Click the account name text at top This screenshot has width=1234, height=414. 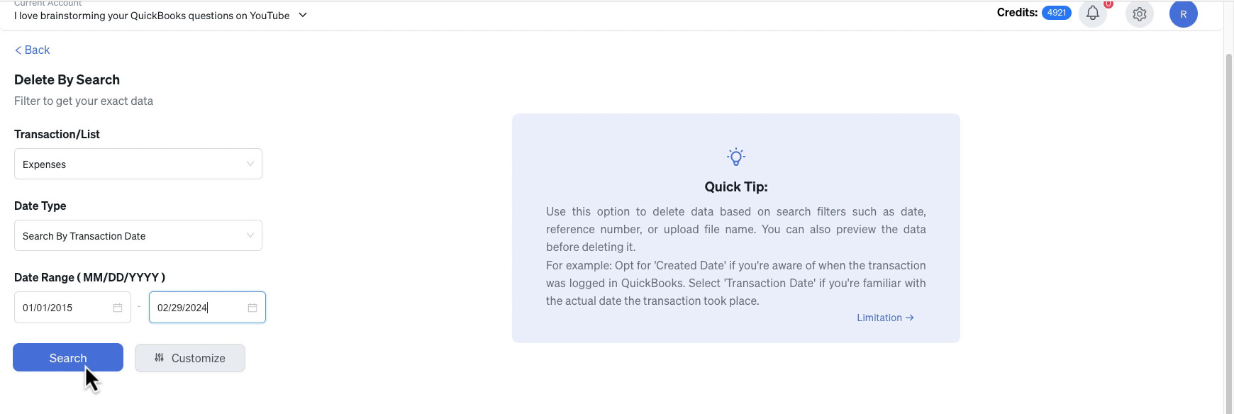tap(152, 16)
